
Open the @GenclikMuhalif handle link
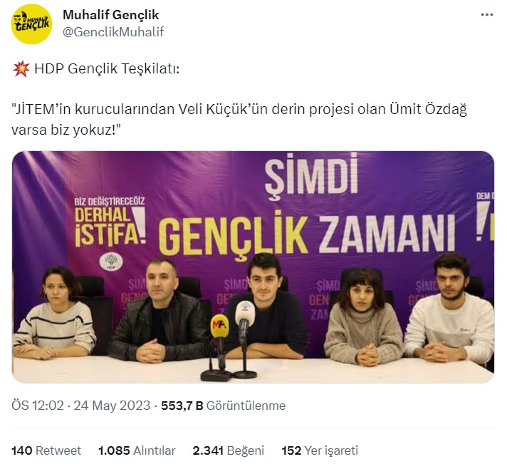point(113,31)
